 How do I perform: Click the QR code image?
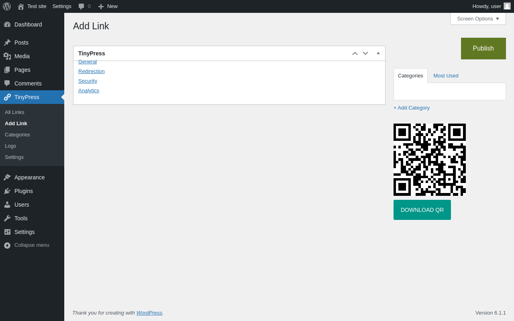click(430, 160)
